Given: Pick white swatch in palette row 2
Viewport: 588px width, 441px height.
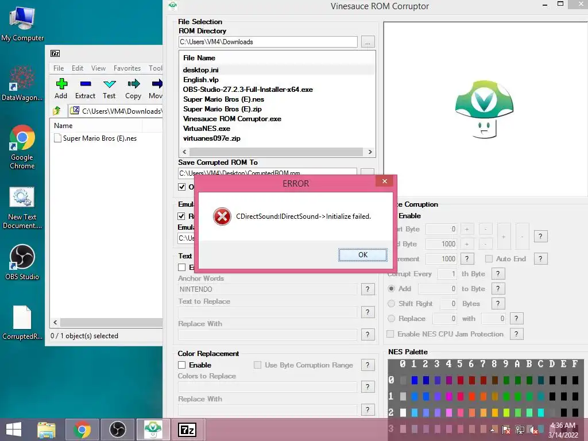Looking at the screenshot, I should (403, 412).
